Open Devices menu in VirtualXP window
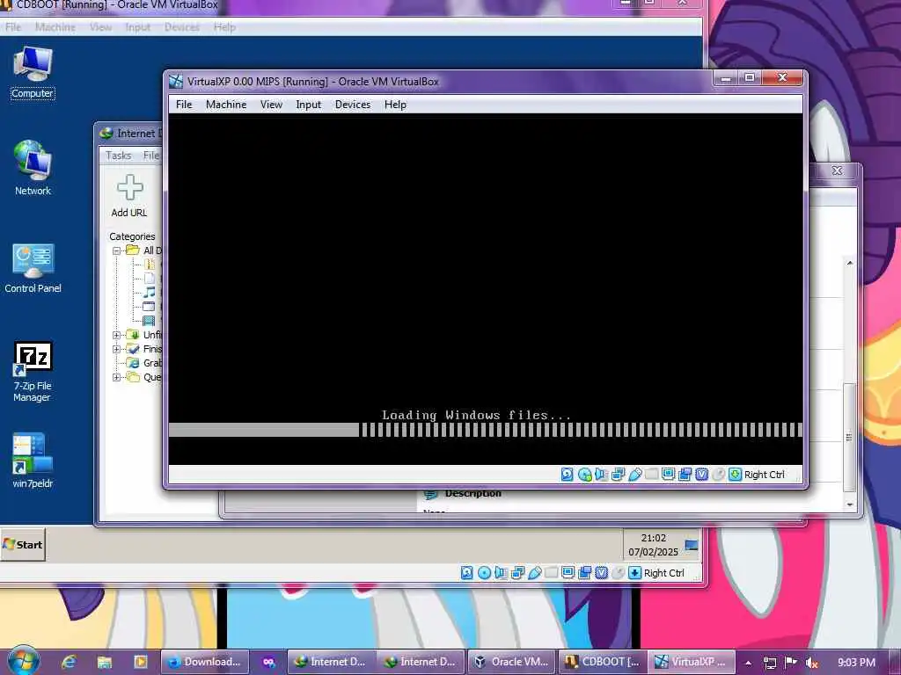The width and height of the screenshot is (901, 675). (353, 105)
